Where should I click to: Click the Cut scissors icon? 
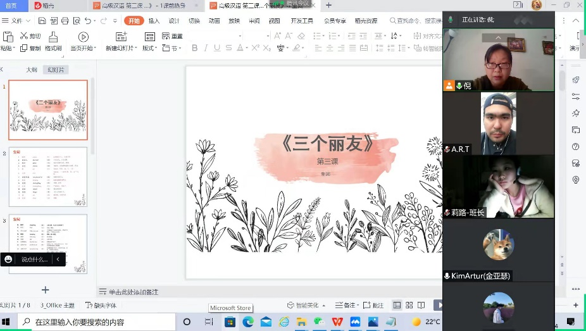24,36
